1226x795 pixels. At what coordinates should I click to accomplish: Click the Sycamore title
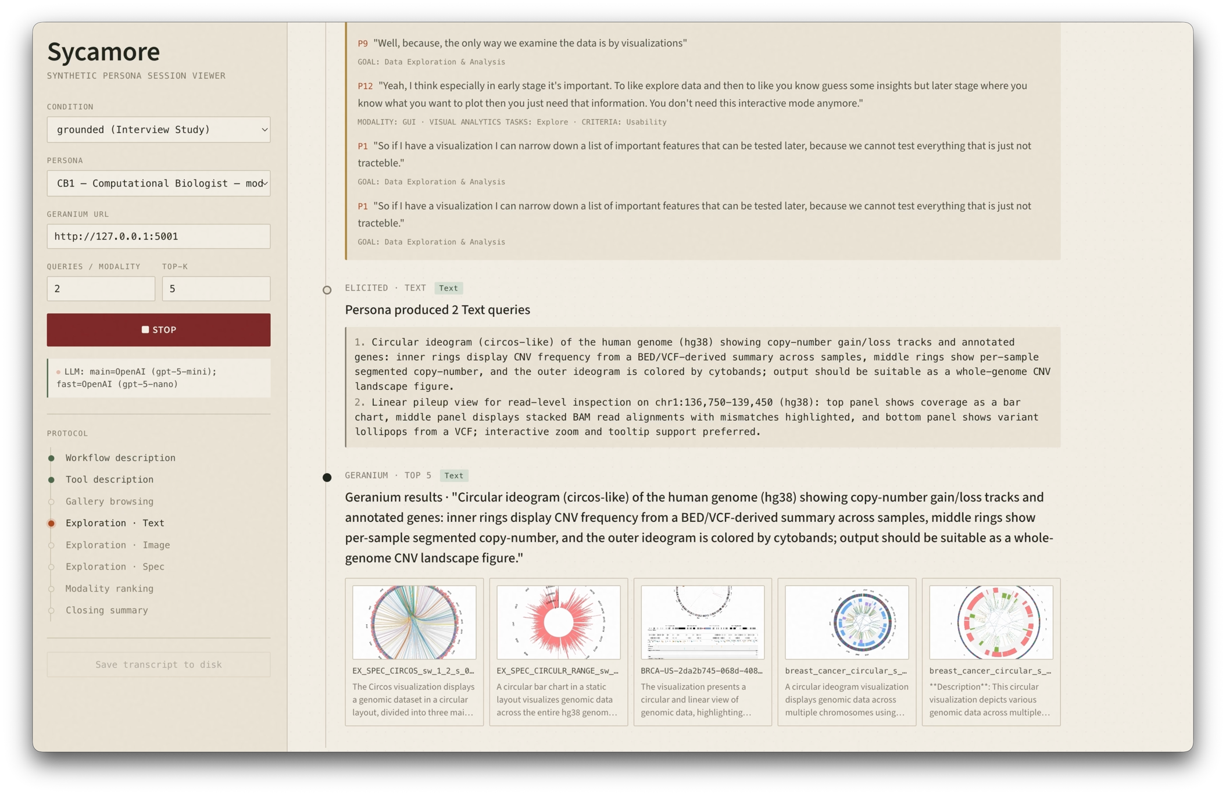[x=103, y=52]
